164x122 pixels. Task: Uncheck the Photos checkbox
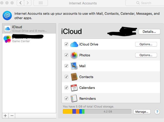click(66, 55)
